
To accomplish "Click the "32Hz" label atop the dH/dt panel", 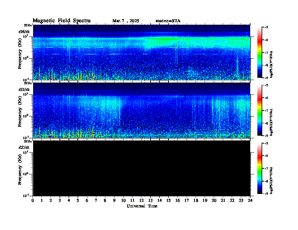I will click(x=27, y=25).
